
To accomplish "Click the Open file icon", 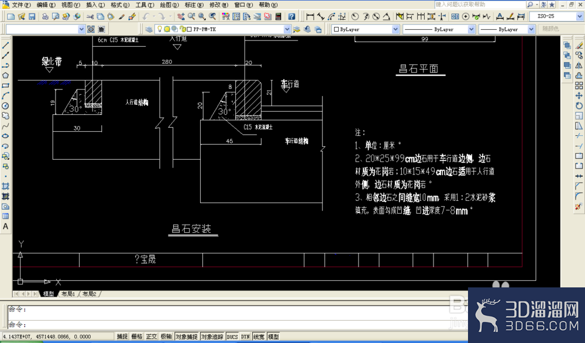I will click(21, 16).
